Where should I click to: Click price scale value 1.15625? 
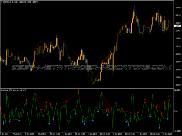pos(177,54)
